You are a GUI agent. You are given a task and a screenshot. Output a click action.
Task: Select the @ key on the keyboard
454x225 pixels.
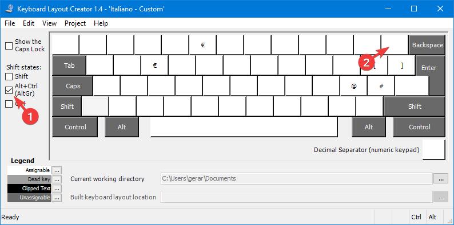(x=353, y=86)
